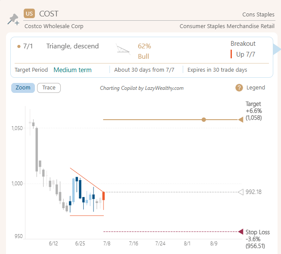
Task: Click the pin-add icon beside COST
Action: click(13, 20)
